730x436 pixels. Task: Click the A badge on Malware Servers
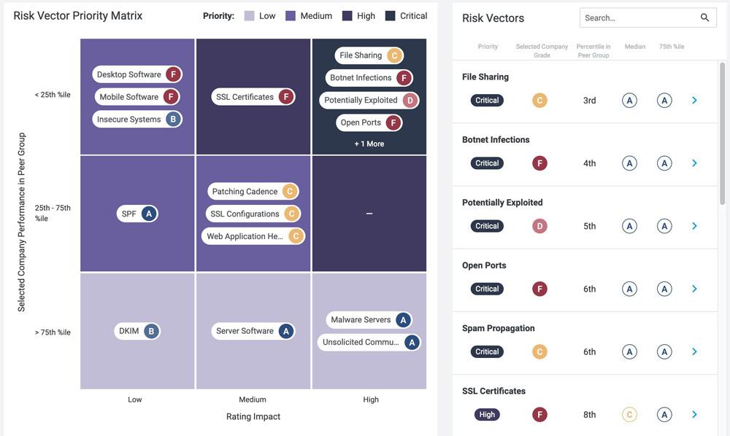pos(402,319)
